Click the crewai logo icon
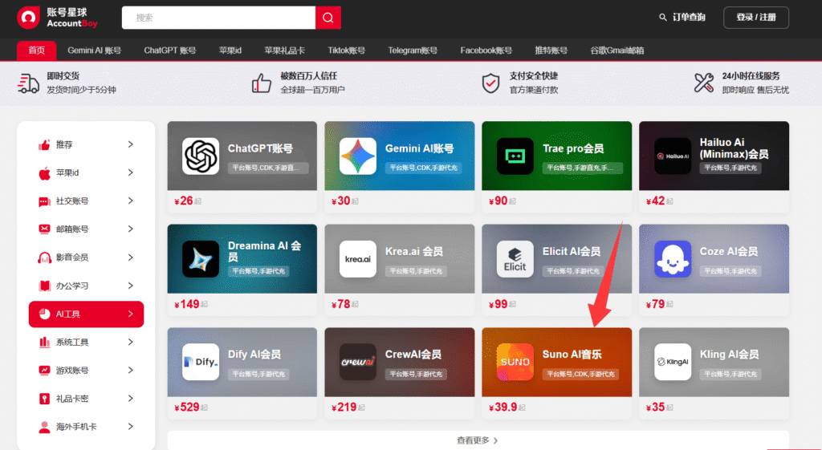Viewport: 822px width, 450px height. click(358, 362)
